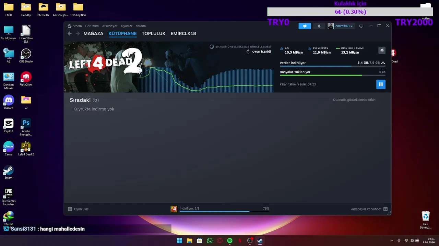Viewport: 439px width, 246px height.
Task: Select the Denetim Masası desktop icon
Action: click(9, 81)
